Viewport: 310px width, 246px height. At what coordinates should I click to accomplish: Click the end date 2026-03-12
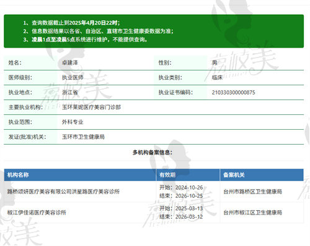189,217
